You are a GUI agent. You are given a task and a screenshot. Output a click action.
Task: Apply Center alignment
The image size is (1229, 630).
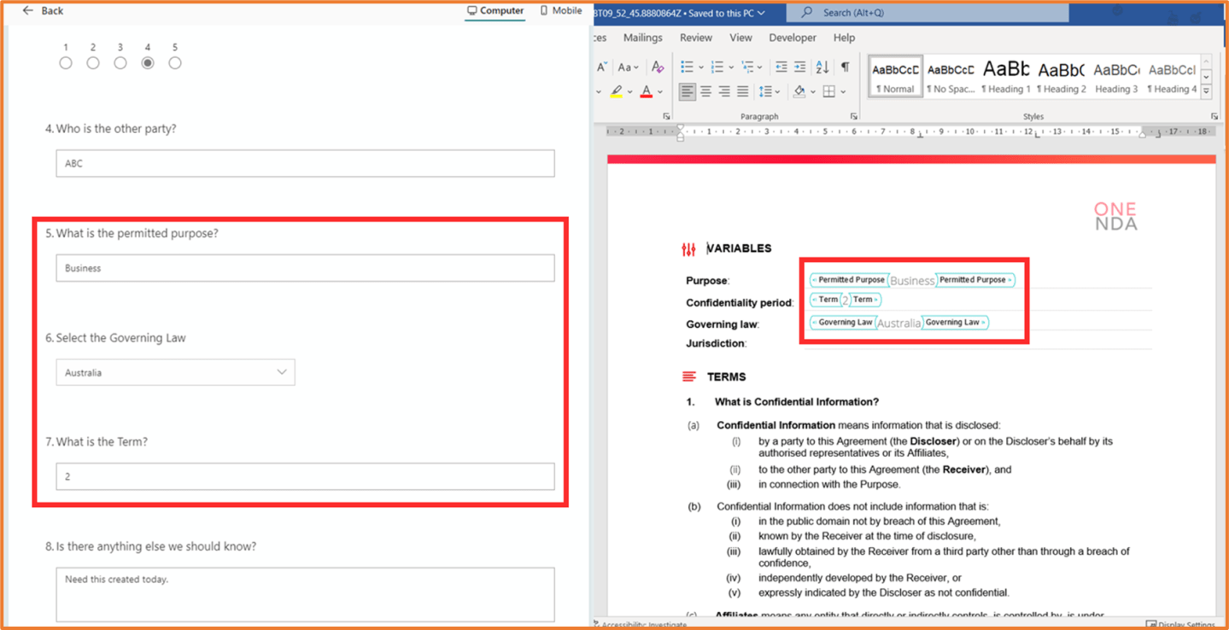pyautogui.click(x=705, y=90)
